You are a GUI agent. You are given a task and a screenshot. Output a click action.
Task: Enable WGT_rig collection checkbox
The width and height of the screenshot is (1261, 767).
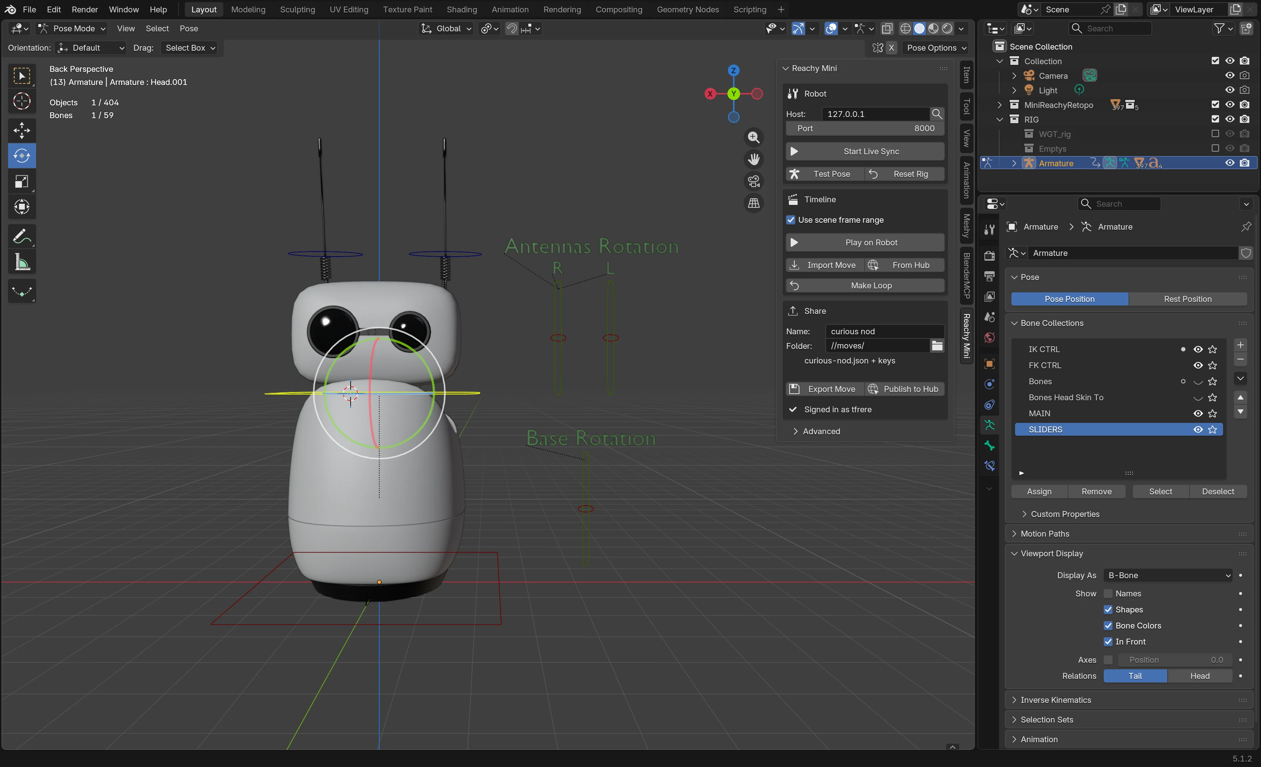point(1215,134)
